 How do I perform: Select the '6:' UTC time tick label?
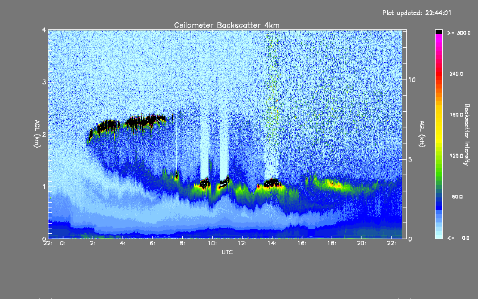[152, 243]
